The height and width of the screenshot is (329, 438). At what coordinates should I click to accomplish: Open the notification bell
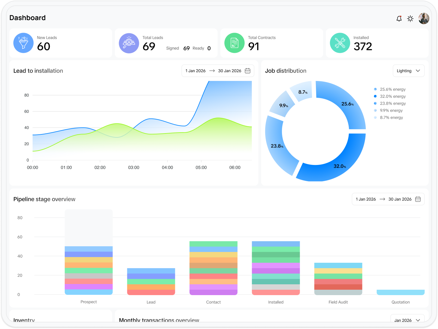coord(399,19)
